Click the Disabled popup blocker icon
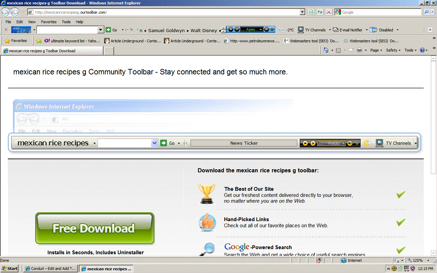The width and height of the screenshot is (437, 273). [374, 30]
